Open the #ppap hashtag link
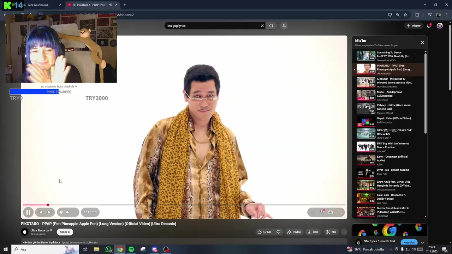 click(65, 243)
